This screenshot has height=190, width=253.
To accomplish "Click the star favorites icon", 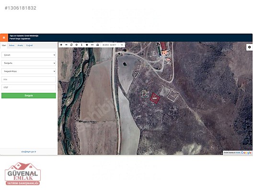I will point(87,45).
